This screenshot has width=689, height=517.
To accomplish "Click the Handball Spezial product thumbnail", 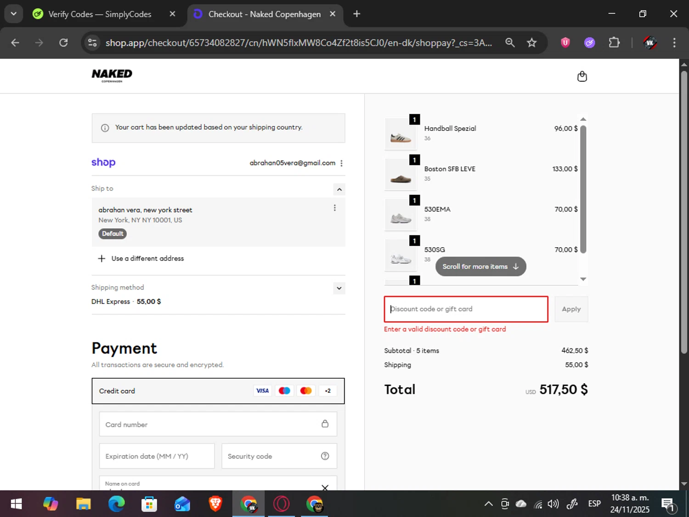I will (401, 134).
